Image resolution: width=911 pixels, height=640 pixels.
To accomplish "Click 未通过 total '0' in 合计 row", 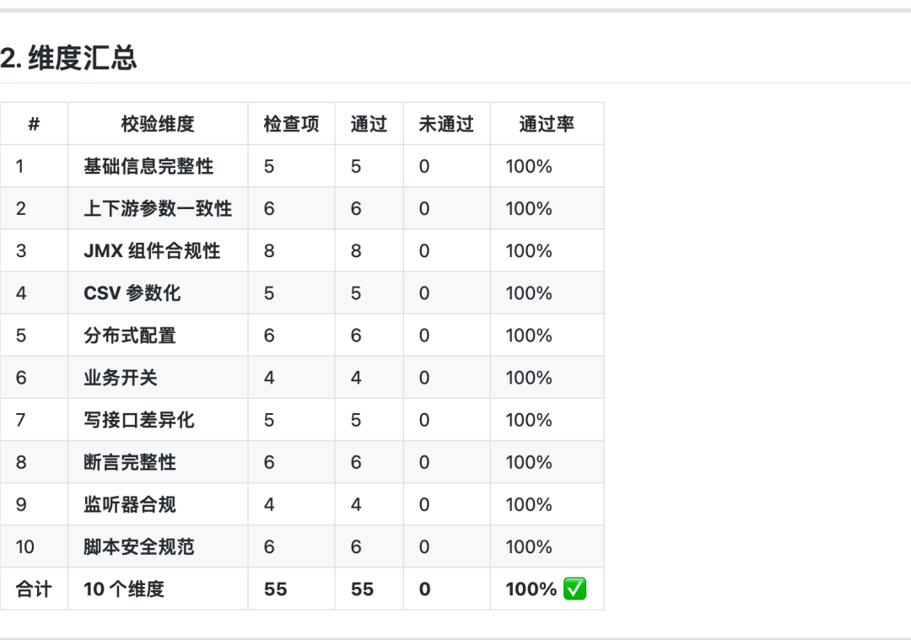I will (x=424, y=589).
